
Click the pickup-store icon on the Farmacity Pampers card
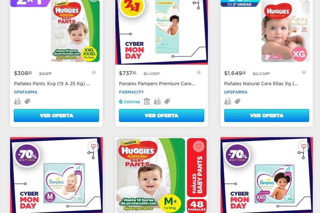157,101
